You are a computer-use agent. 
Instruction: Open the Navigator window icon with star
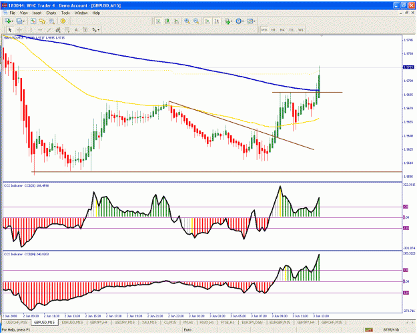[x=42, y=21]
